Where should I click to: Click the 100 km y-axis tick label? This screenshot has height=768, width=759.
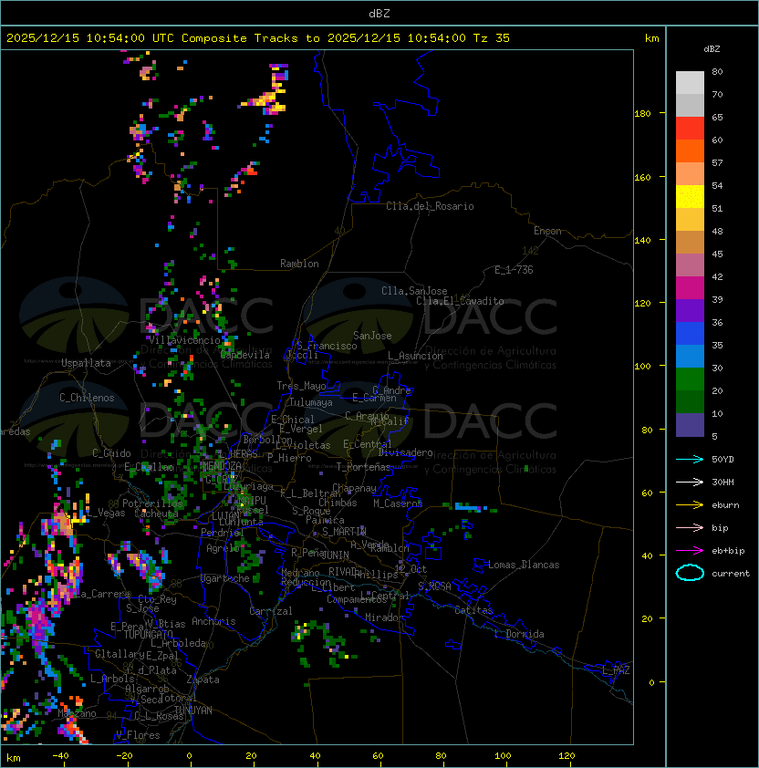pyautogui.click(x=642, y=367)
